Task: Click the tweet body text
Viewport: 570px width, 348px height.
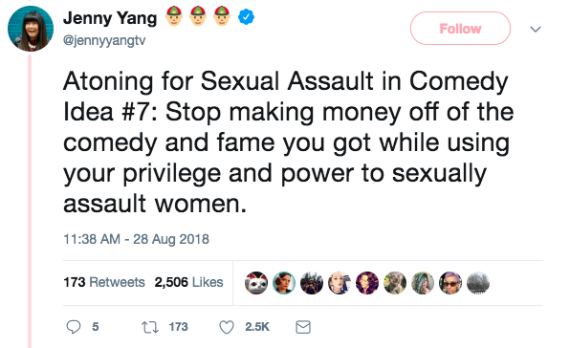Action: coord(288,142)
